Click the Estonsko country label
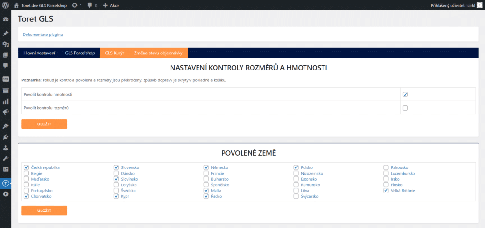 click(x=309, y=179)
